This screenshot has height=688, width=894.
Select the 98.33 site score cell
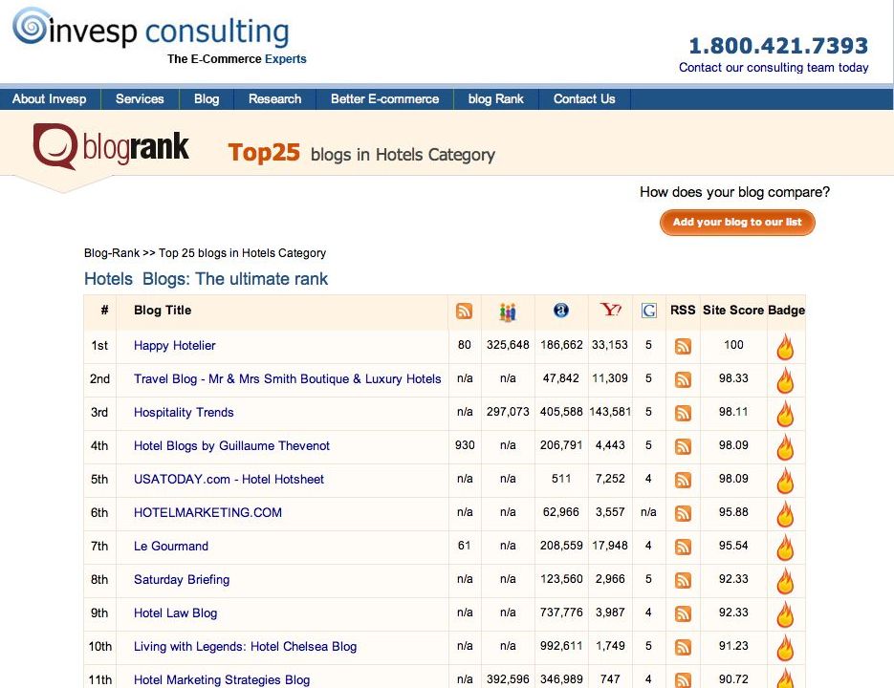(733, 378)
